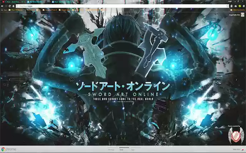Open the home page icon
The height and width of the screenshot is (153, 246).
coord(13,6)
